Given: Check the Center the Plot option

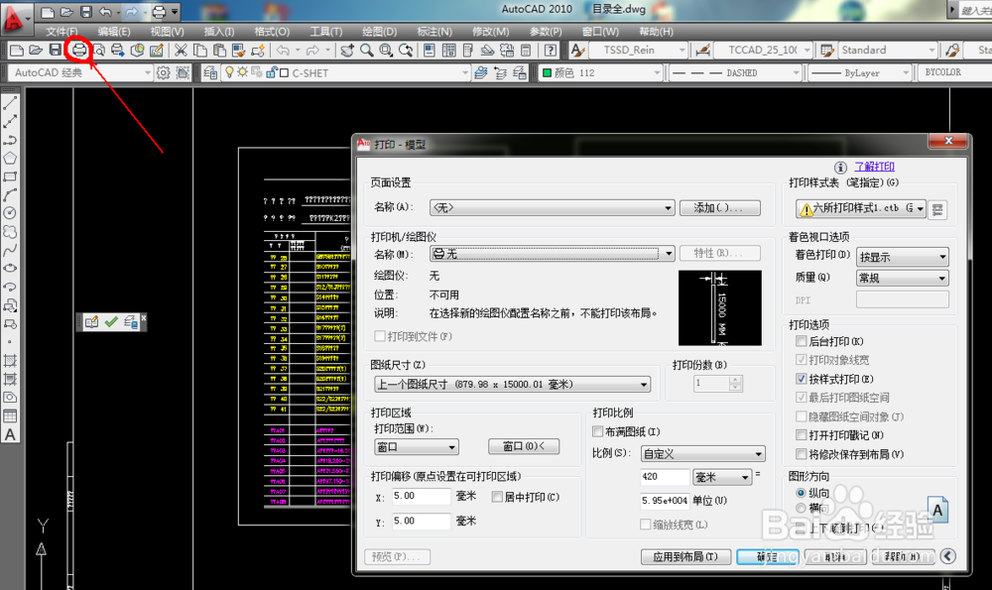Looking at the screenshot, I should click(x=497, y=497).
